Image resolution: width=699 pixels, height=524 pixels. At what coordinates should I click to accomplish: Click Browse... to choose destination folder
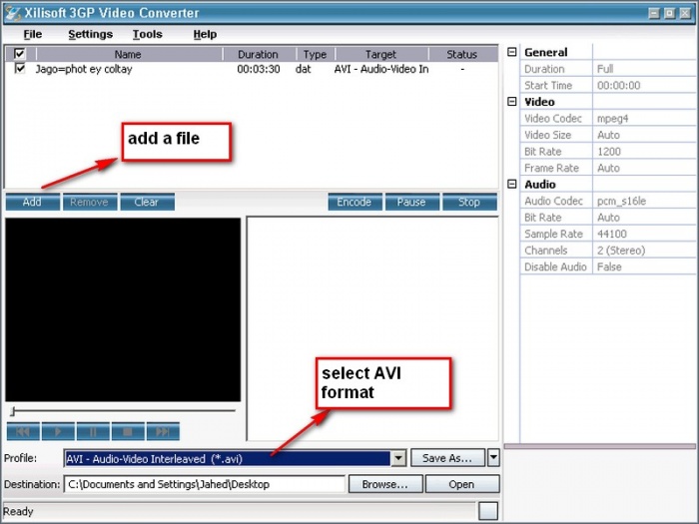tap(385, 484)
